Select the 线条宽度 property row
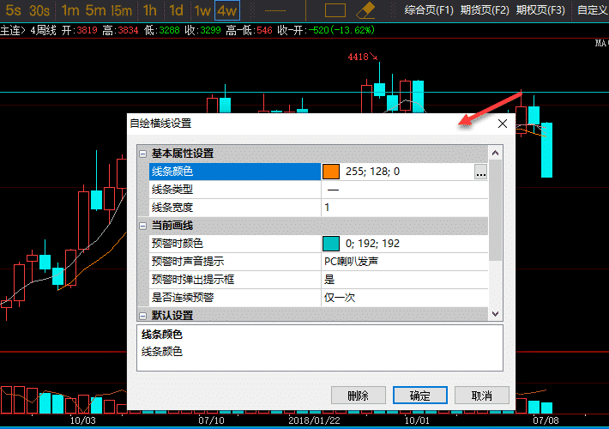 tap(318, 208)
